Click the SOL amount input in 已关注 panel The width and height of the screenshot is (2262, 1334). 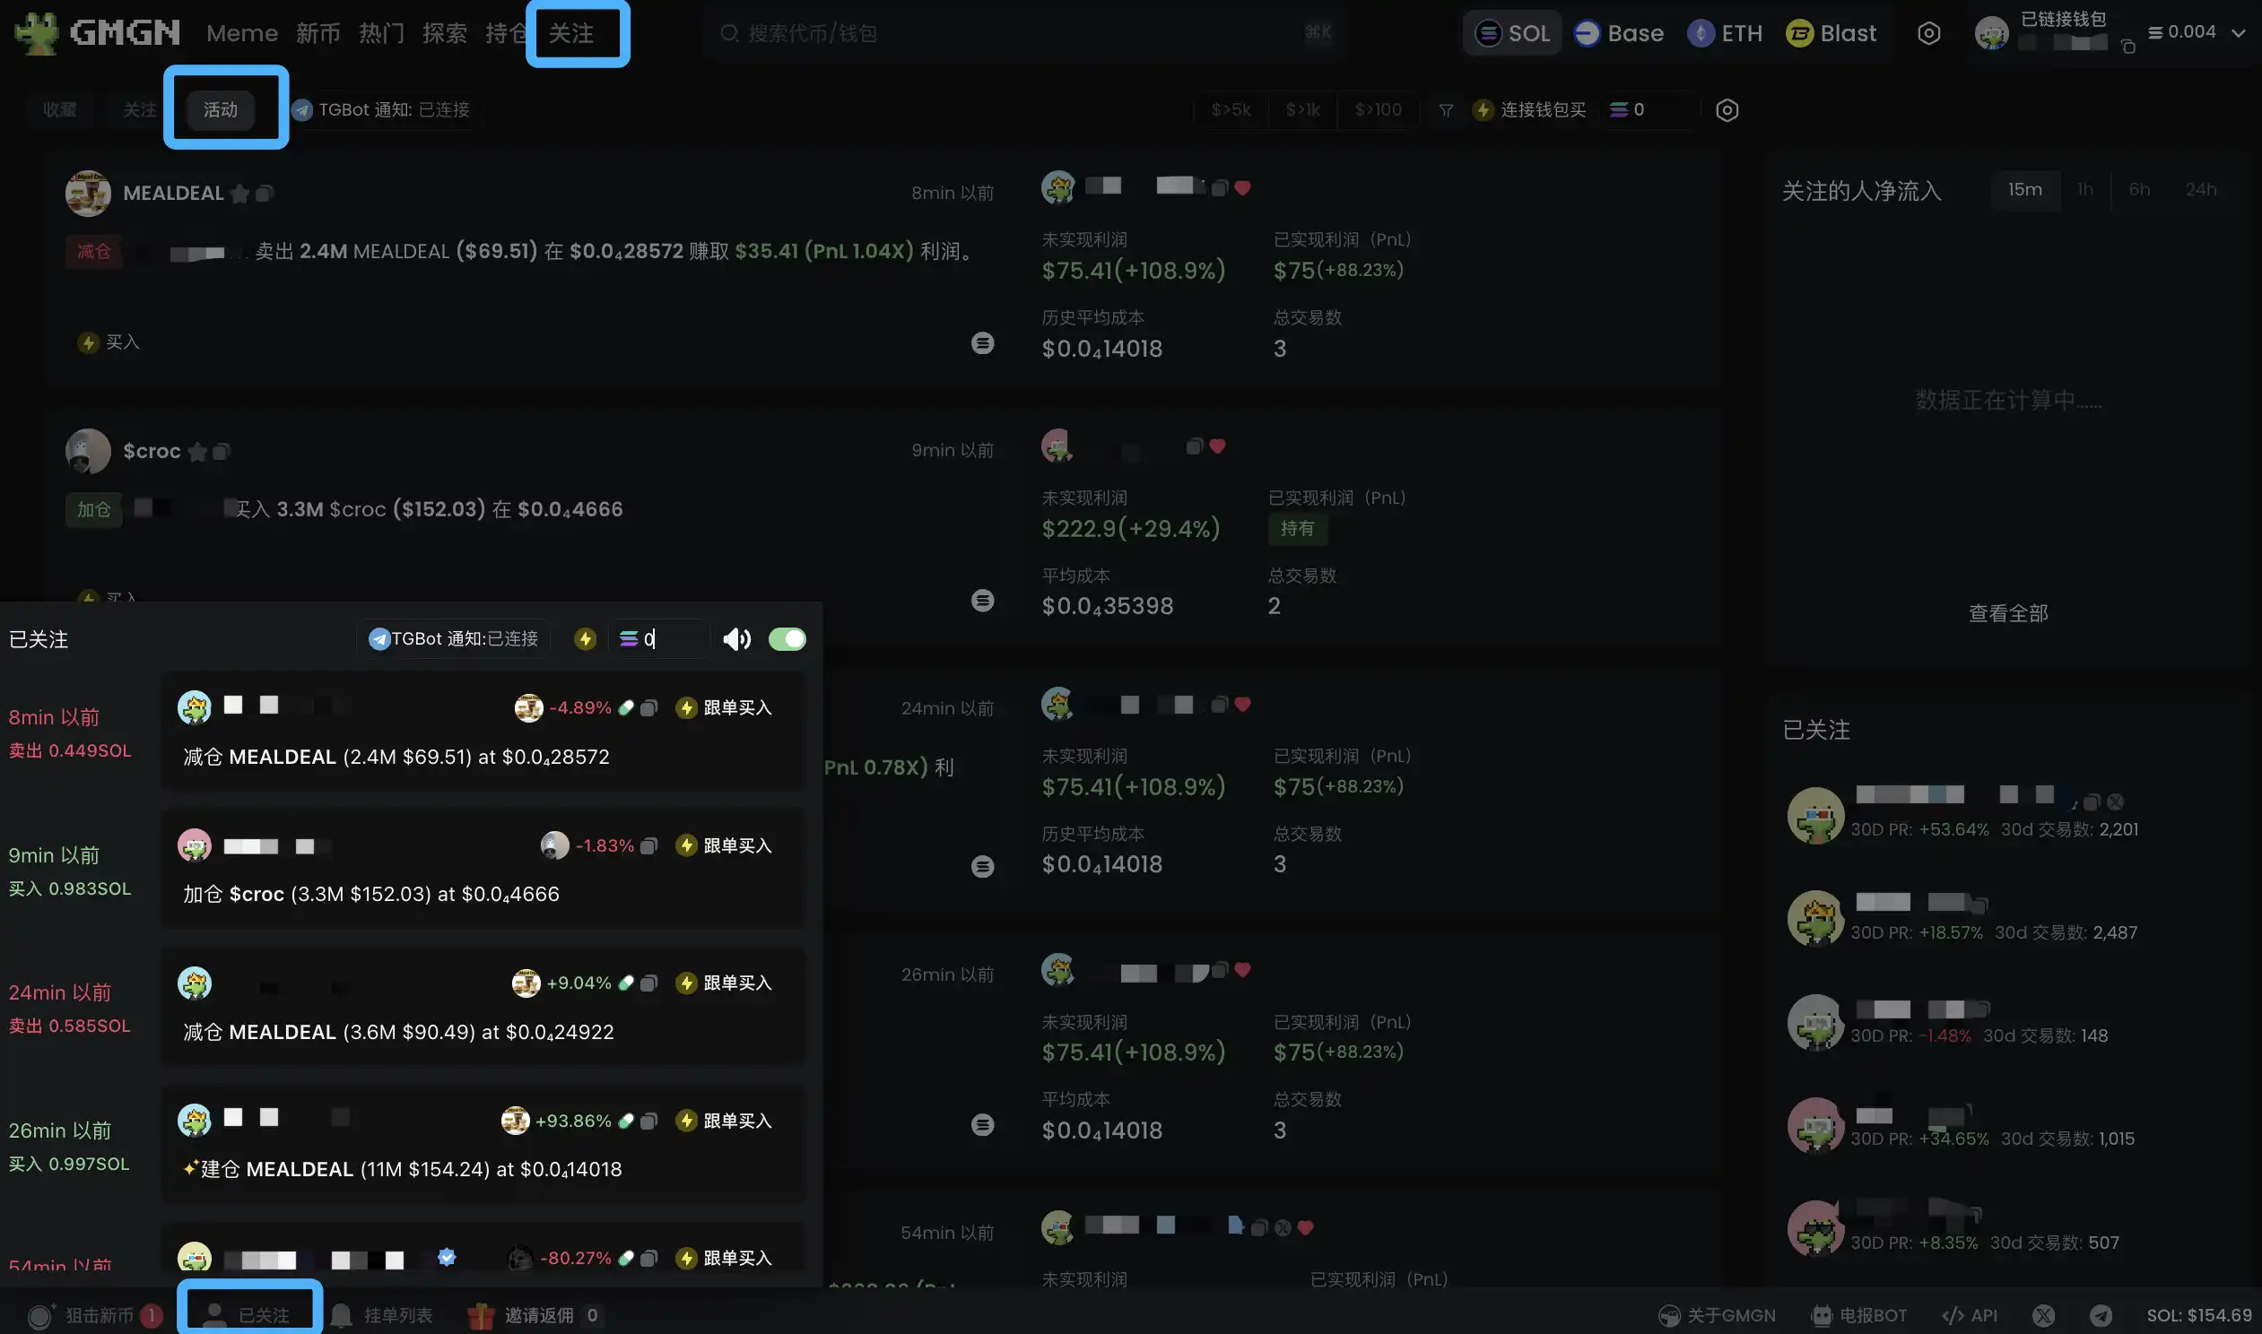(670, 639)
